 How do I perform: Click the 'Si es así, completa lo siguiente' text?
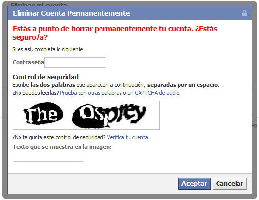coord(48,49)
